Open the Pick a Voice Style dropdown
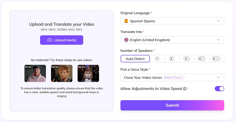The image size is (236, 122). (172, 78)
